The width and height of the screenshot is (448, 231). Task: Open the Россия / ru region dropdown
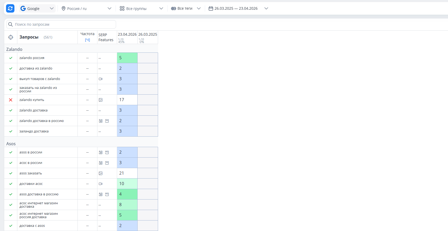point(86,8)
